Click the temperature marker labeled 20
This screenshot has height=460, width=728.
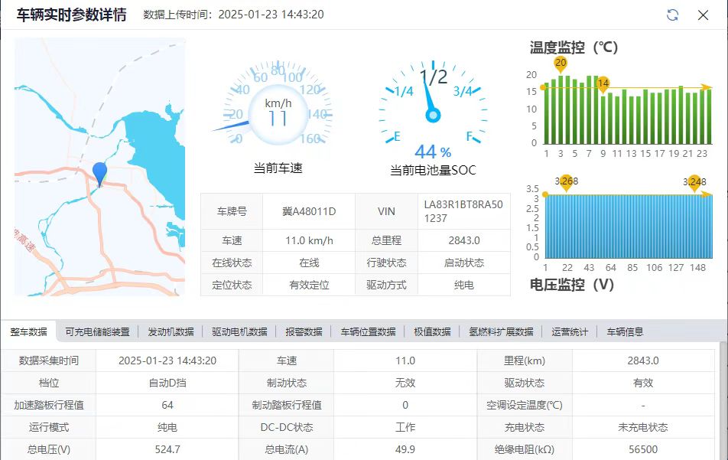[561, 64]
